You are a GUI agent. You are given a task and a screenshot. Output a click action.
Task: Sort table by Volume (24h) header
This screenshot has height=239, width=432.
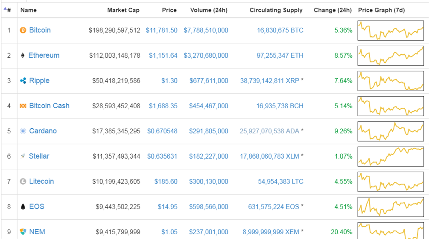[x=209, y=10]
